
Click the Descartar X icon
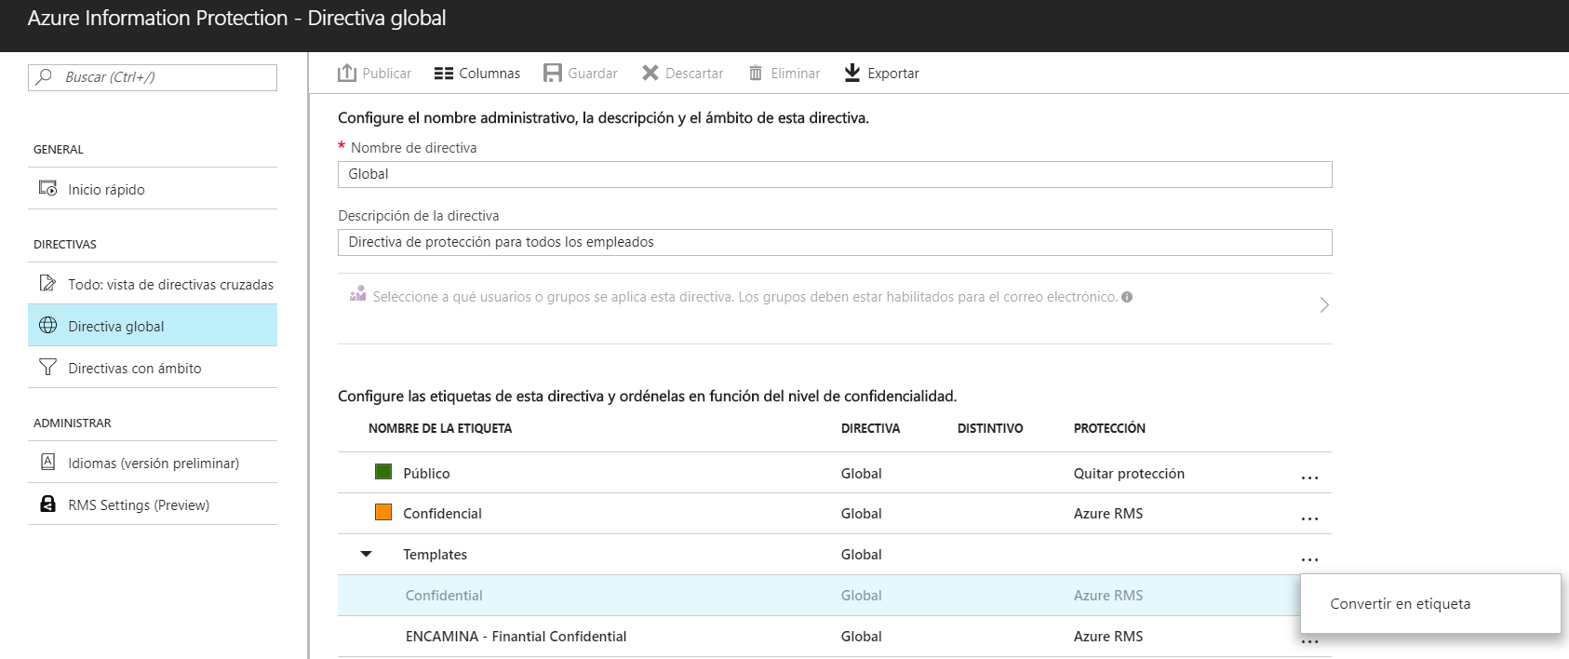650,73
